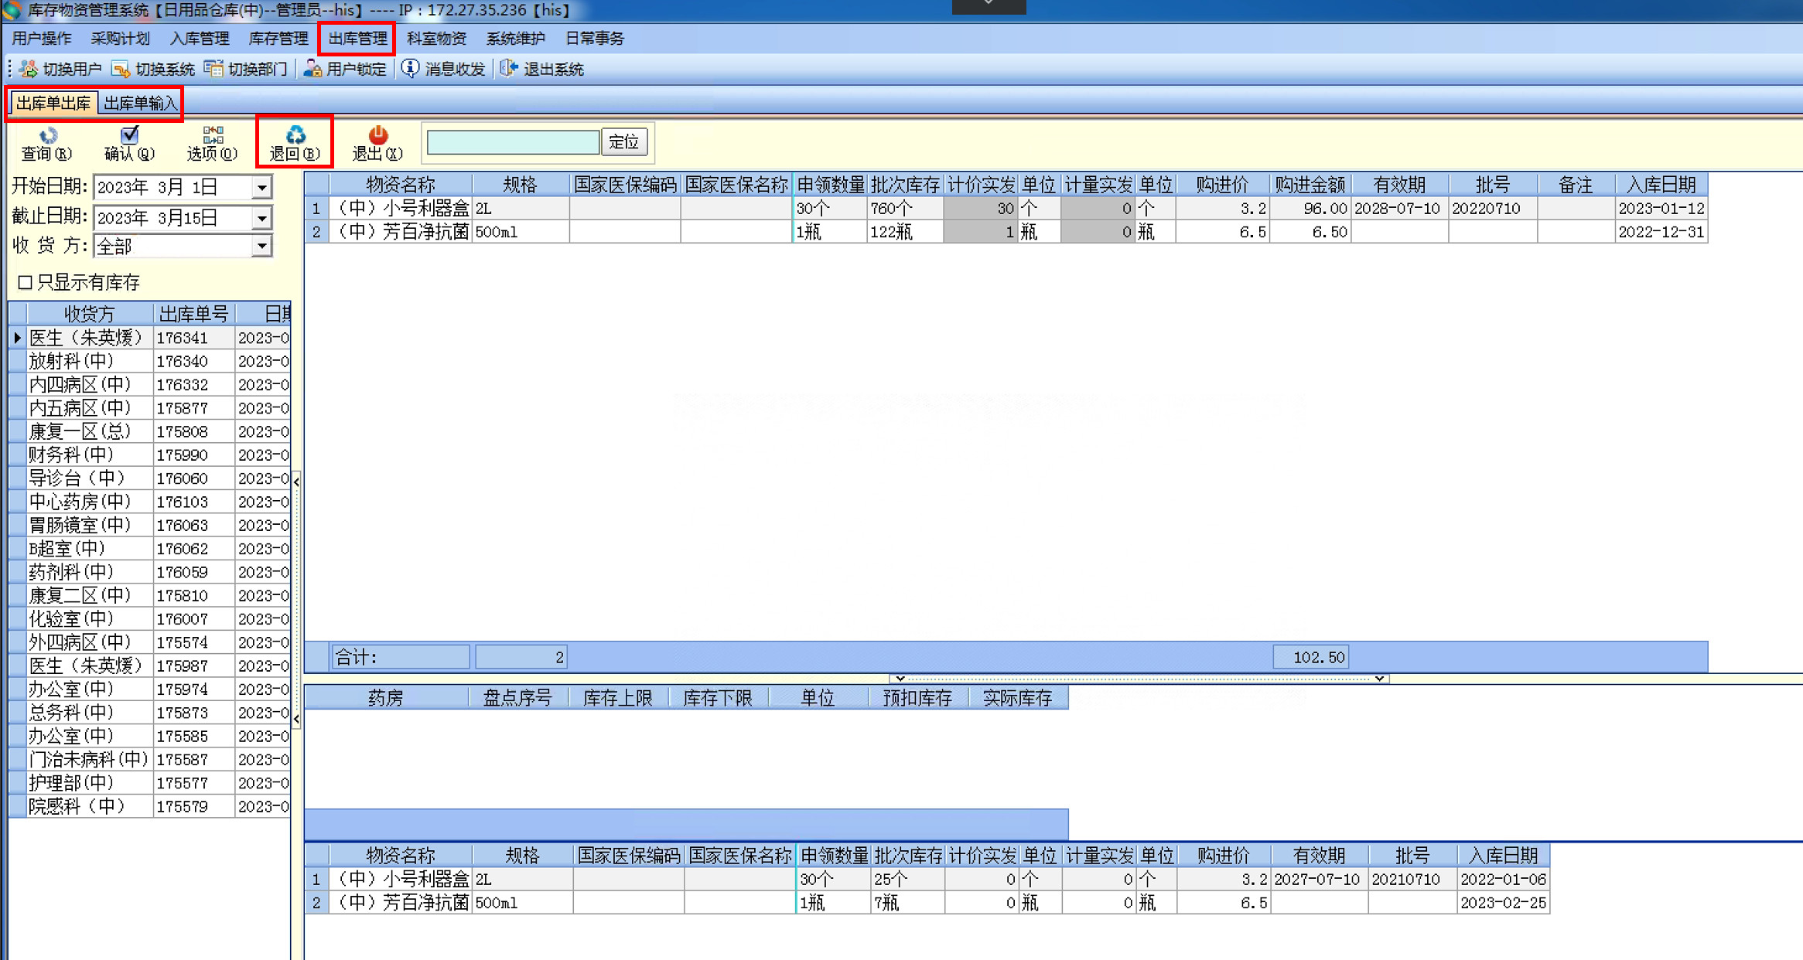The width and height of the screenshot is (1803, 960).
Task: Switch to the 出库单输入 tab
Action: (140, 103)
